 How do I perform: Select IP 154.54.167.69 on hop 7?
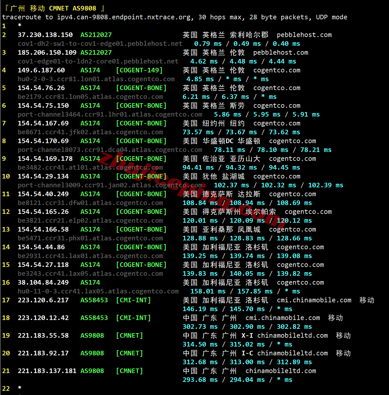[43, 123]
